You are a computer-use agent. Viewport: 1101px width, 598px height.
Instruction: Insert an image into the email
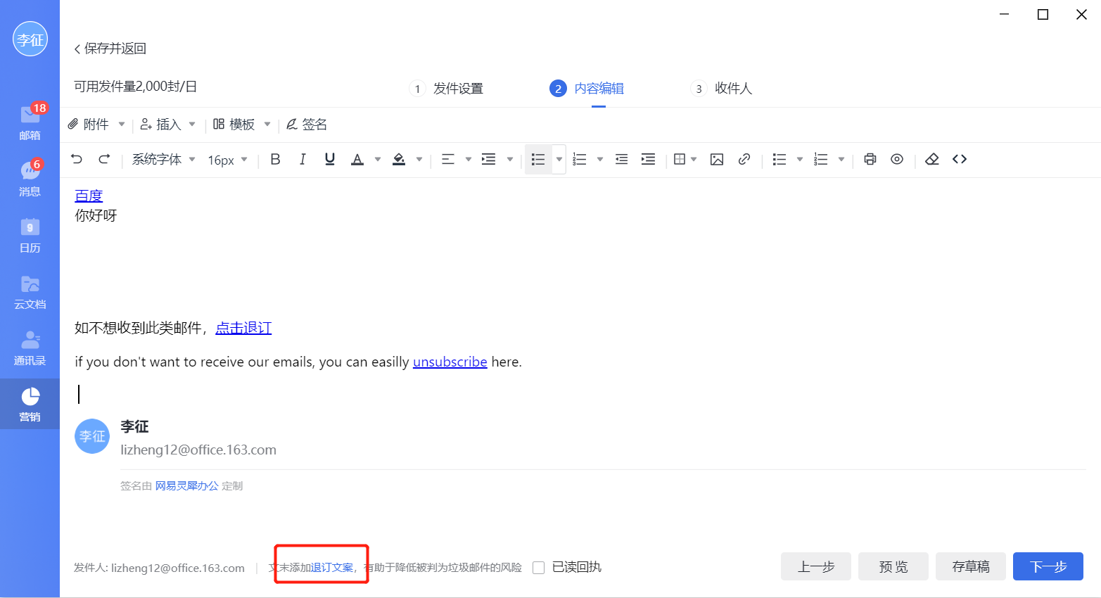[717, 159]
